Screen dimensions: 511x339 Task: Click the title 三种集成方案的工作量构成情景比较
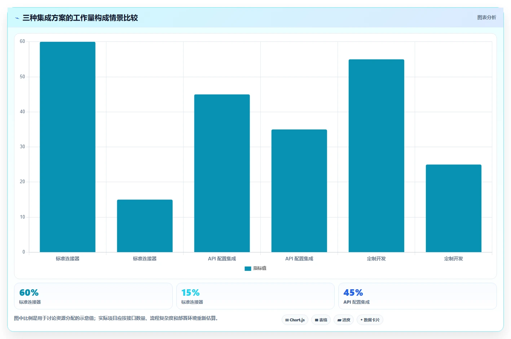point(80,18)
